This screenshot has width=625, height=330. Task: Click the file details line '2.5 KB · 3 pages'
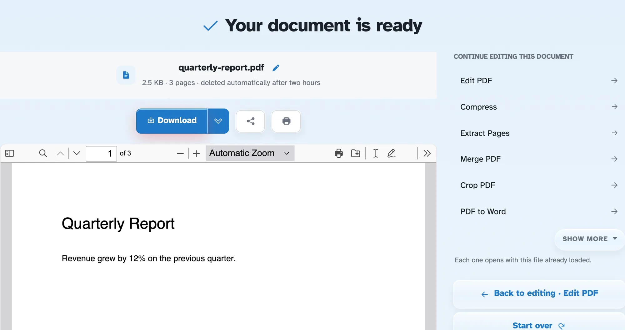point(231,83)
